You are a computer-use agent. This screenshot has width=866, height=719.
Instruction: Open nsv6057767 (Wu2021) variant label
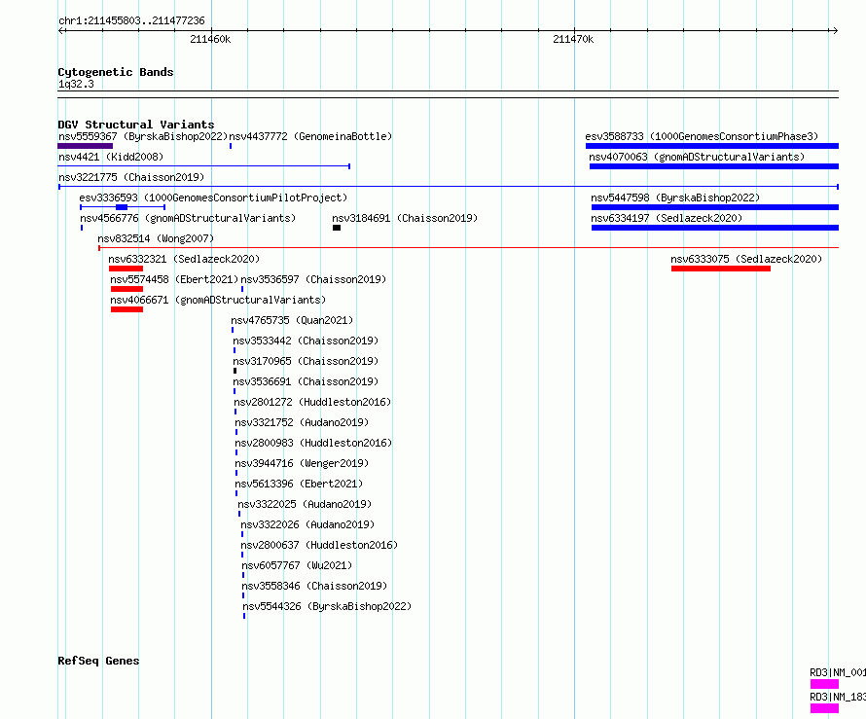click(x=297, y=565)
